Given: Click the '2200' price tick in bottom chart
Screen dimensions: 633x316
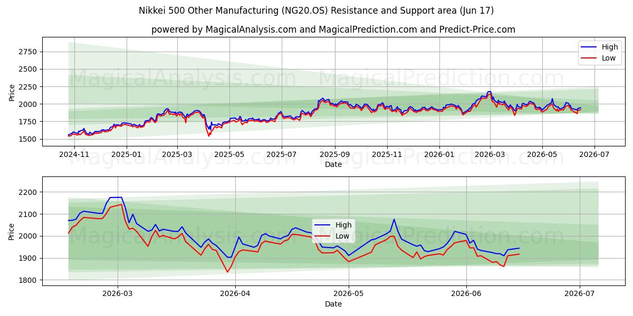Looking at the screenshot, I should pos(26,192).
